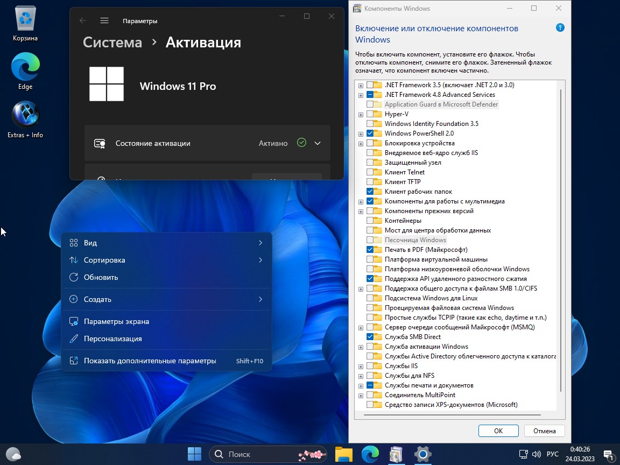Open the Сортировка submenu
Screen dimensions: 620x465
(x=166, y=260)
